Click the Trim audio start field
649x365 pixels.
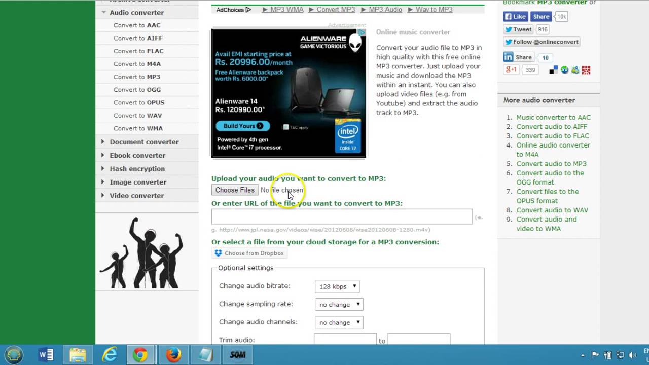[345, 340]
